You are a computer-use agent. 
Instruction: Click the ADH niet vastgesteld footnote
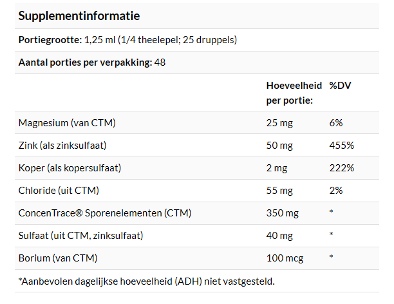point(147,281)
